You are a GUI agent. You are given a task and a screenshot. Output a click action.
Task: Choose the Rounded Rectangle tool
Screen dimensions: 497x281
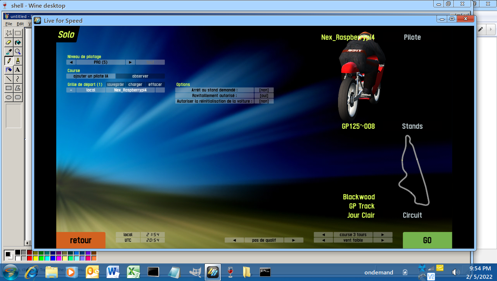tap(18, 97)
